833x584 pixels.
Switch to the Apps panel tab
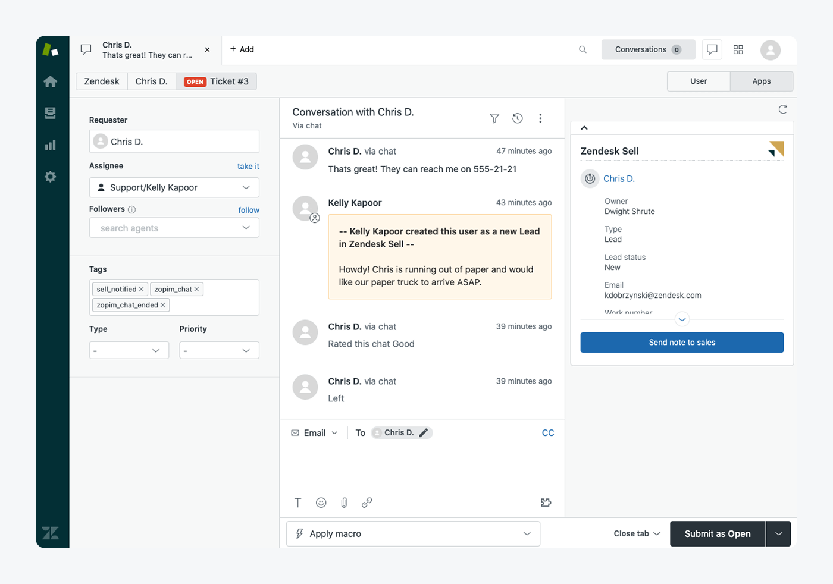(x=762, y=81)
